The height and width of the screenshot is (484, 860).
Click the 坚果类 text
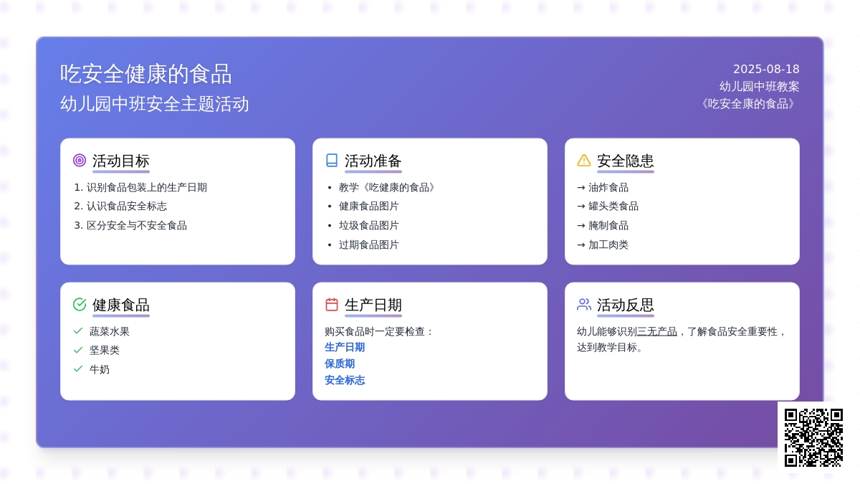point(105,350)
